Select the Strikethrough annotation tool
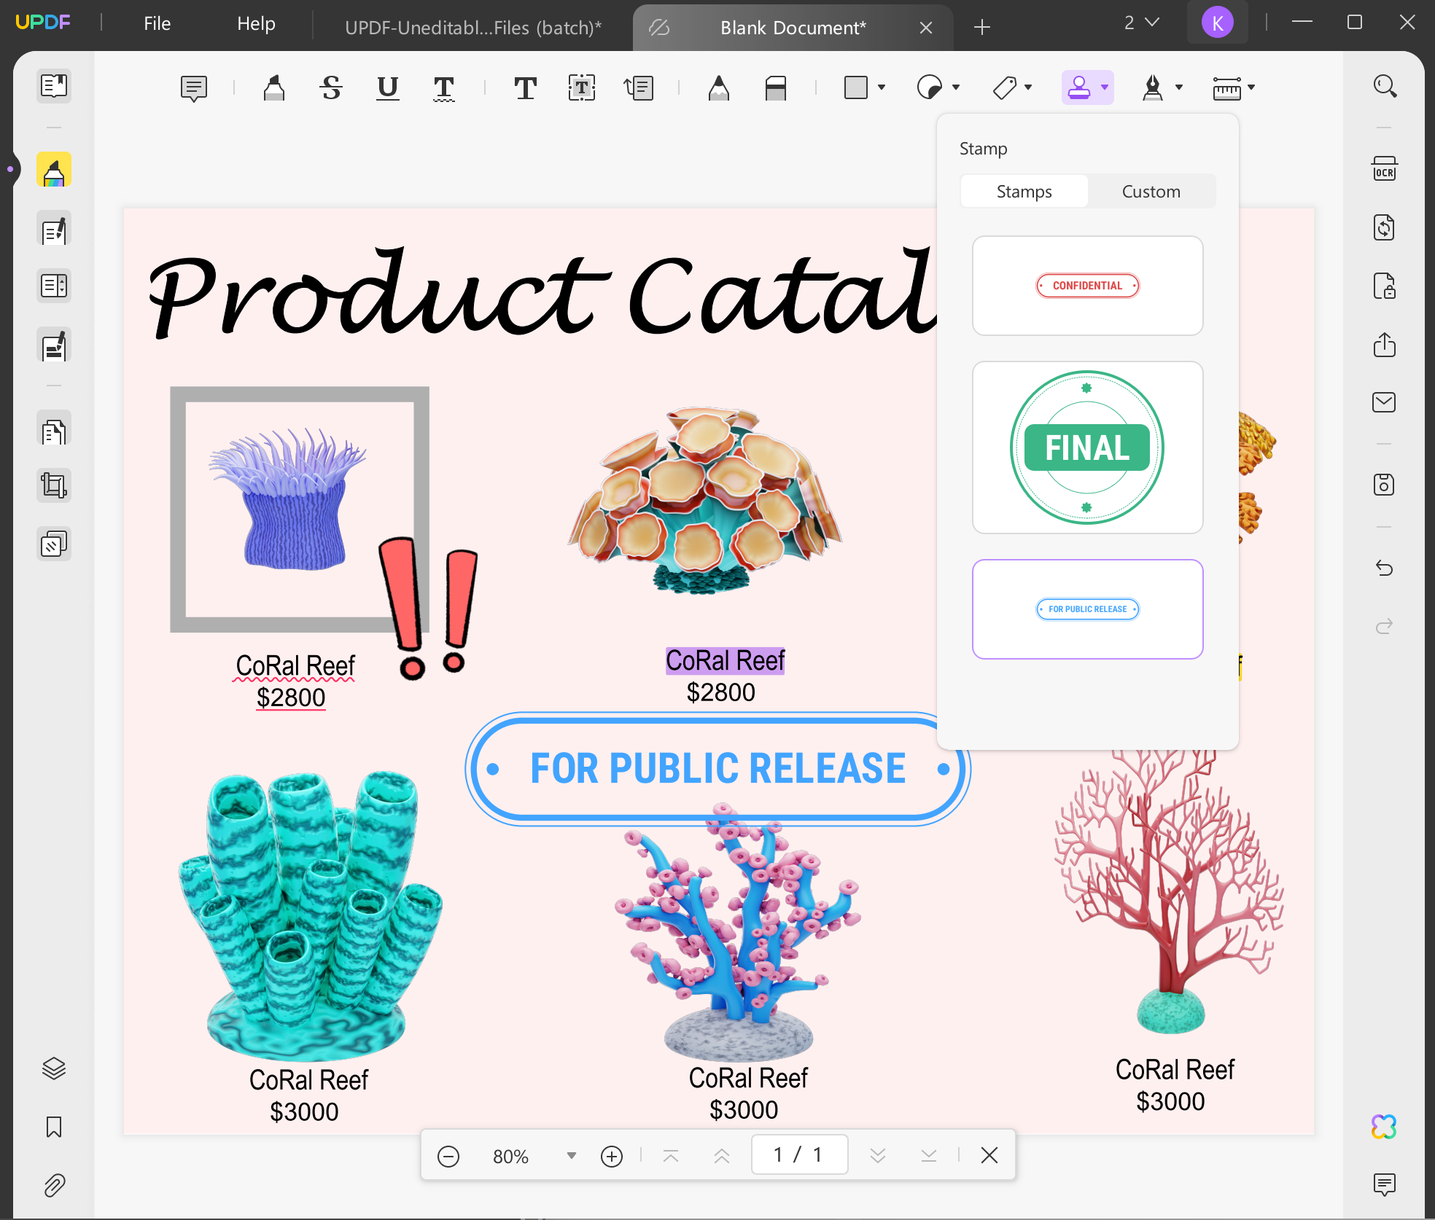Image resolution: width=1435 pixels, height=1220 pixels. 330,88
